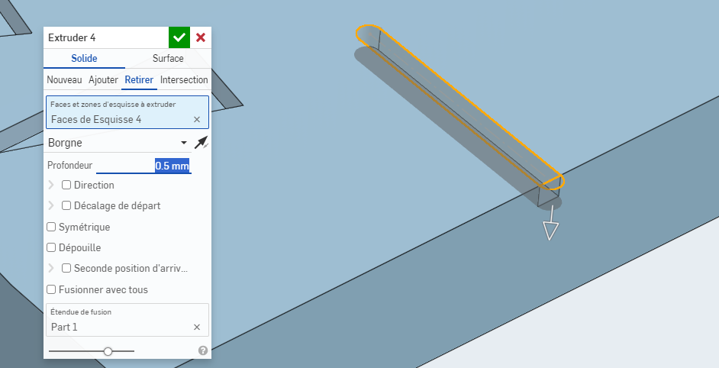Viewport: 719px width, 368px height.
Task: Switch to the Surface tab
Action: click(168, 59)
